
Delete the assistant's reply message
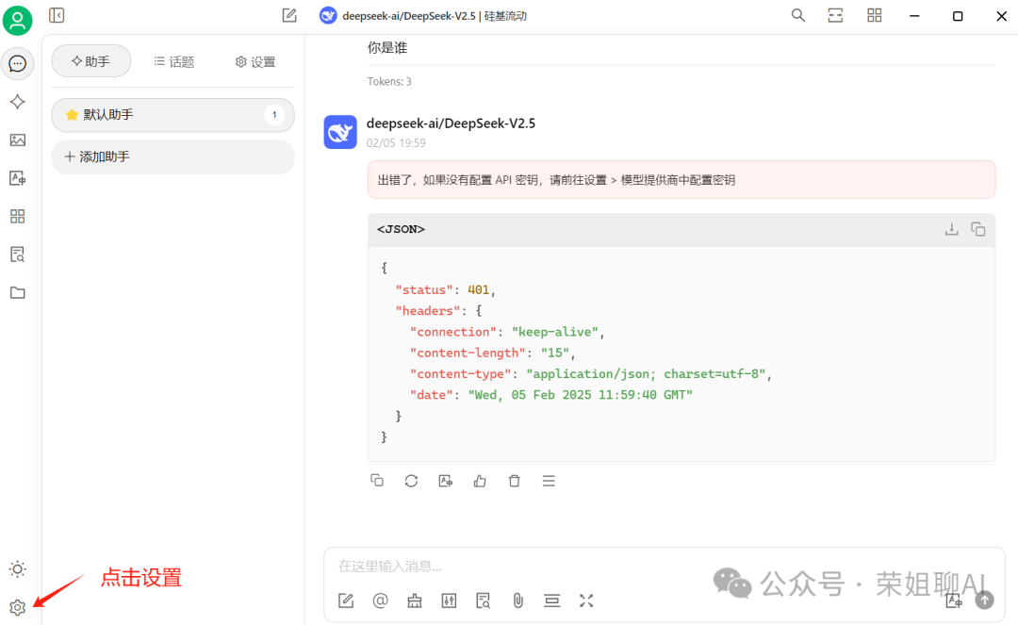pyautogui.click(x=515, y=481)
